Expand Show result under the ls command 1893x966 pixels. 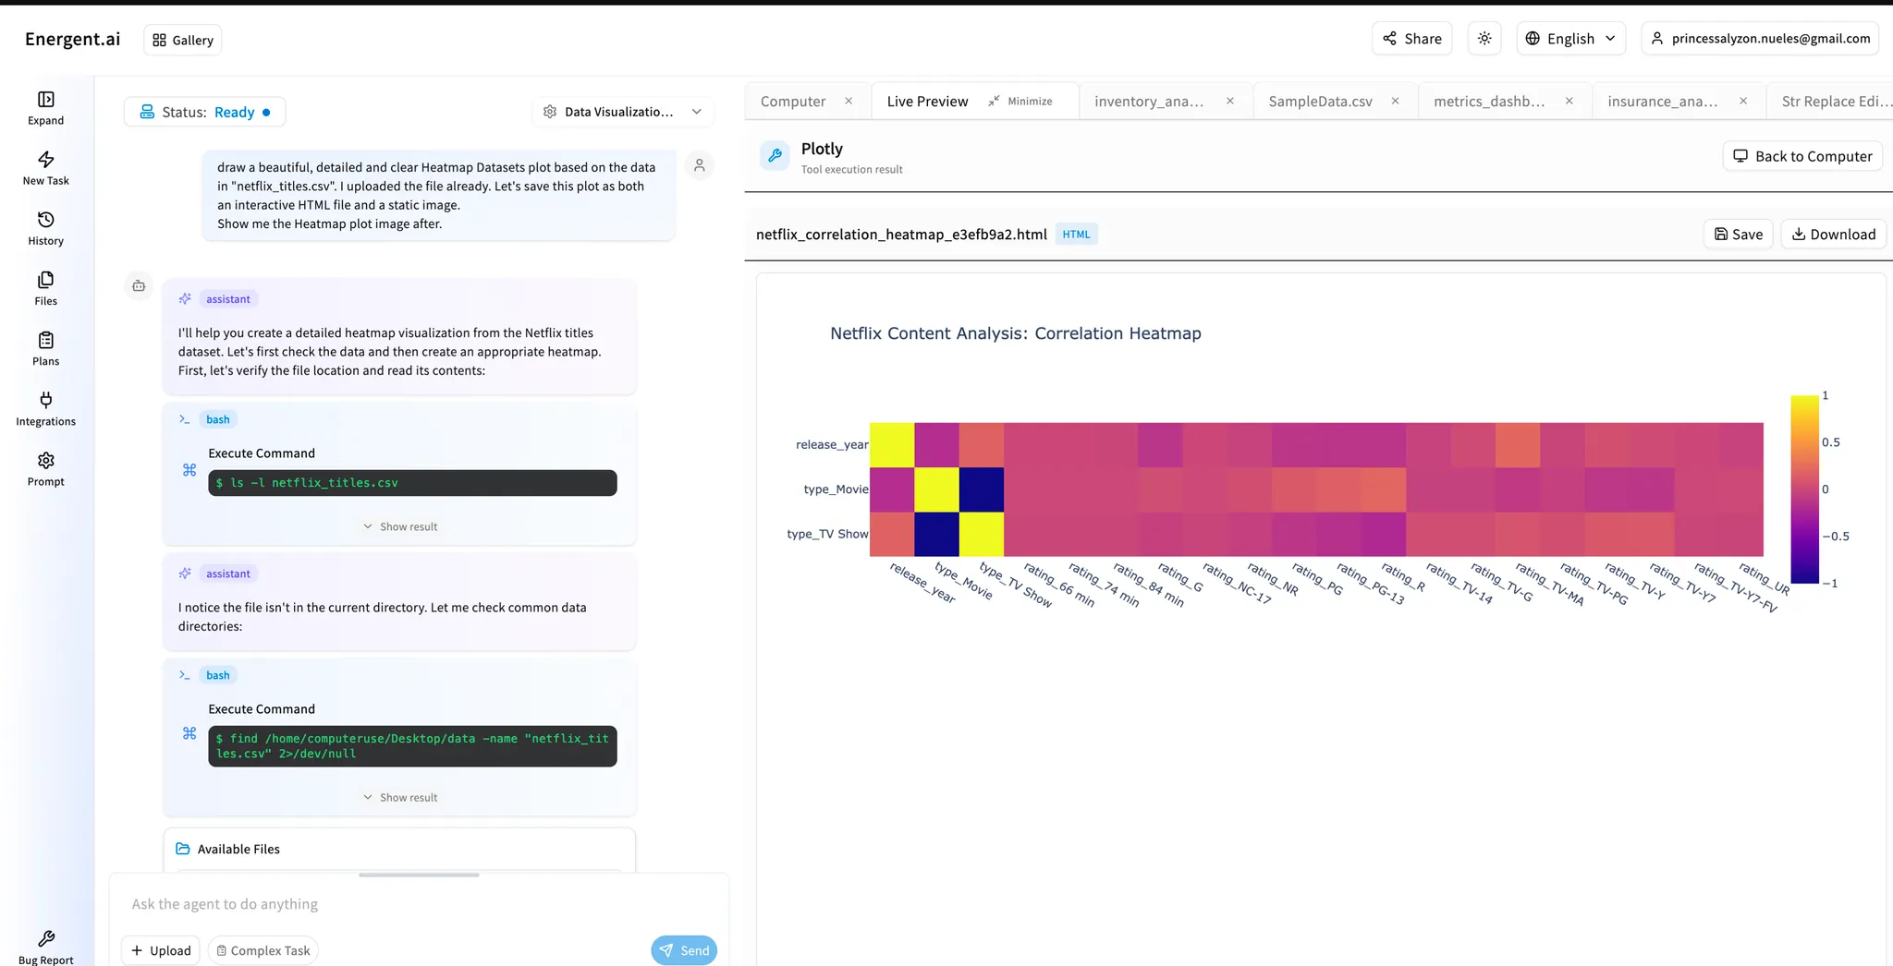click(399, 525)
